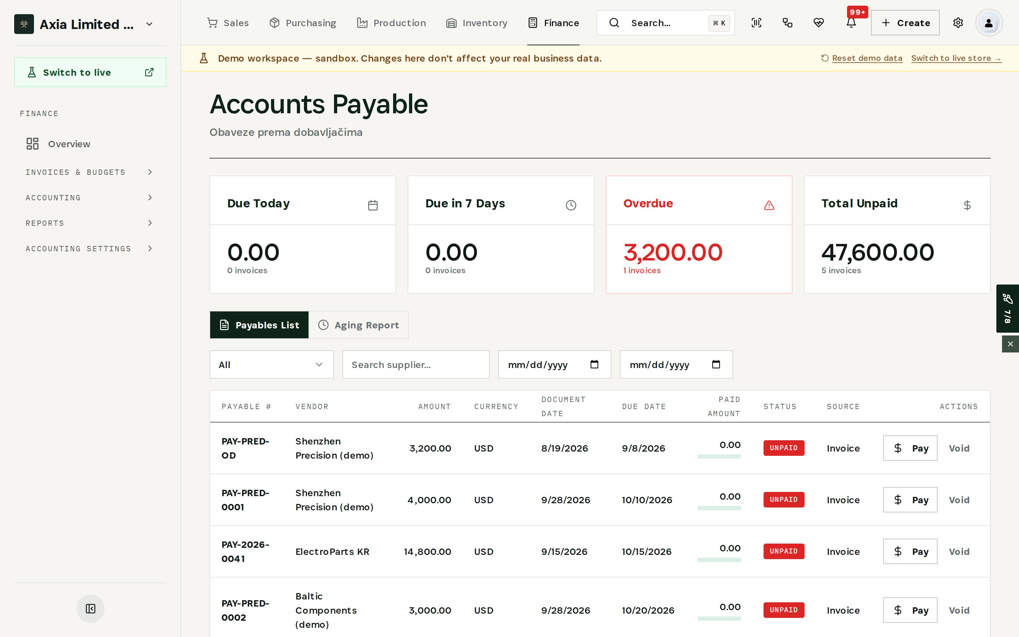Open the barcode scanner icon

756,23
